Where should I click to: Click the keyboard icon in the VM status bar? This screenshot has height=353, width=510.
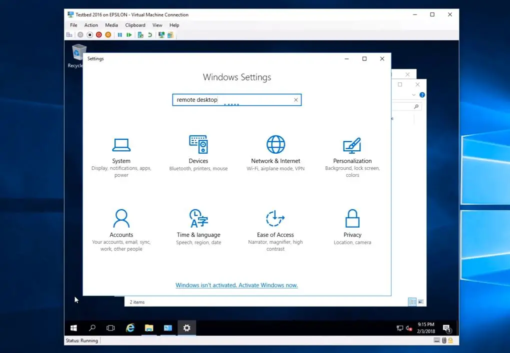coord(437,341)
